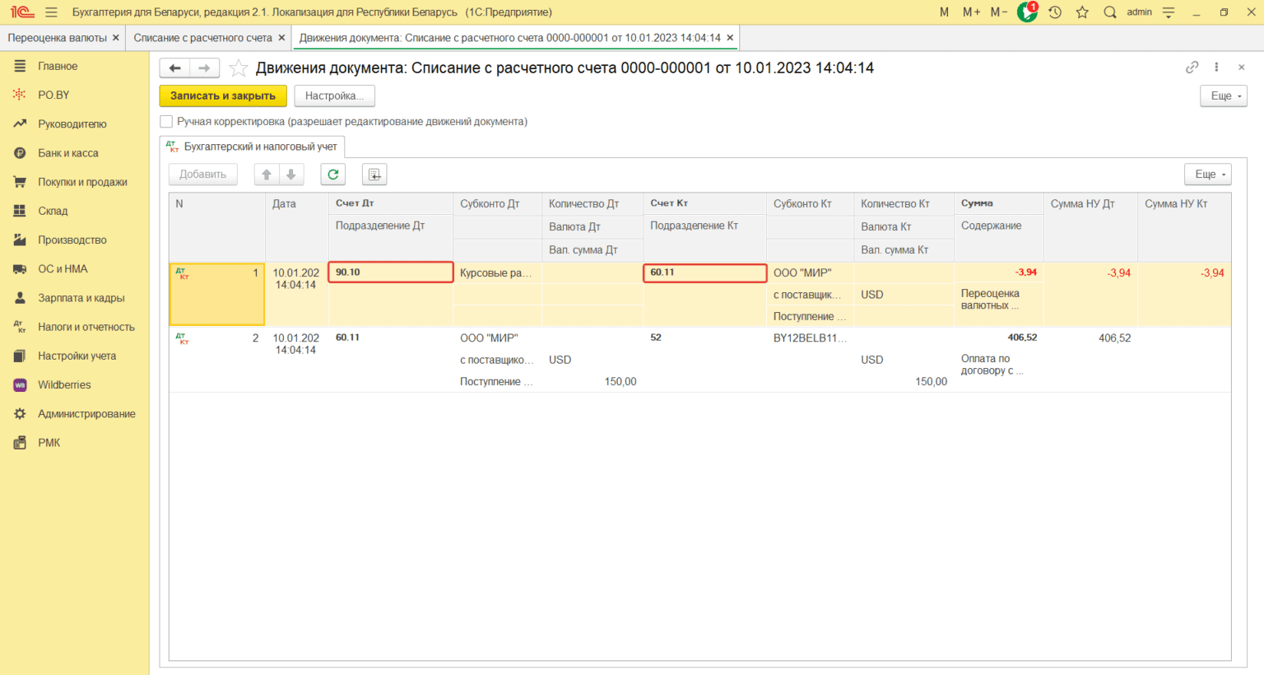Open Производство section in sidebar
Image resolution: width=1264 pixels, height=675 pixels.
click(x=74, y=240)
